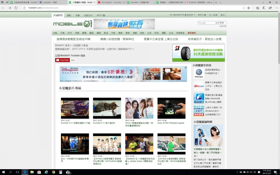Click the ad info icon on Disneyland banner
Image resolution: width=280 pixels, height=175 pixels.
(x=186, y=68)
